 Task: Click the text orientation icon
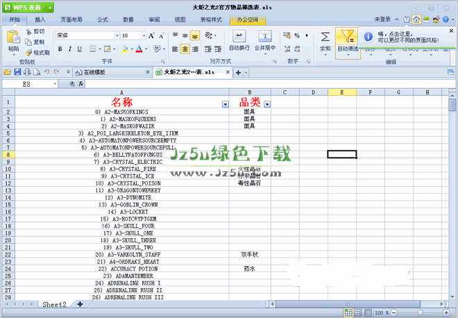[x=209, y=35]
